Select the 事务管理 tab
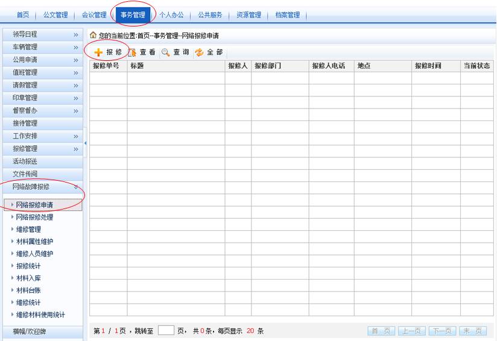Image resolution: width=497 pixels, height=341 pixels. (x=133, y=15)
